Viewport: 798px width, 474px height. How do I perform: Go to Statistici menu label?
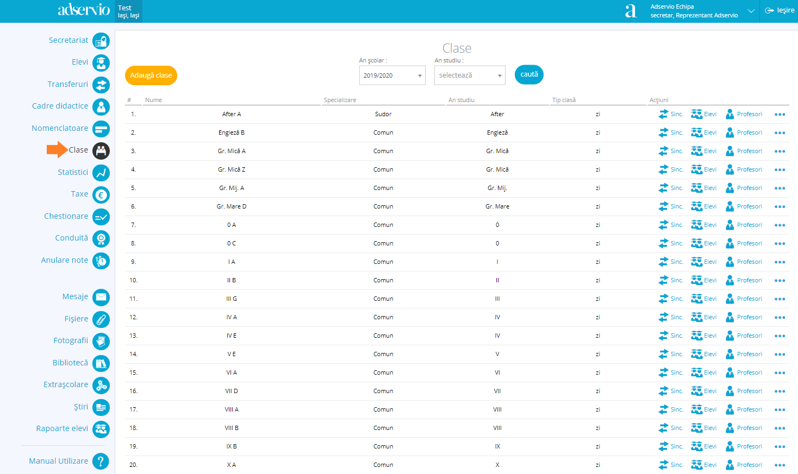pyautogui.click(x=73, y=172)
